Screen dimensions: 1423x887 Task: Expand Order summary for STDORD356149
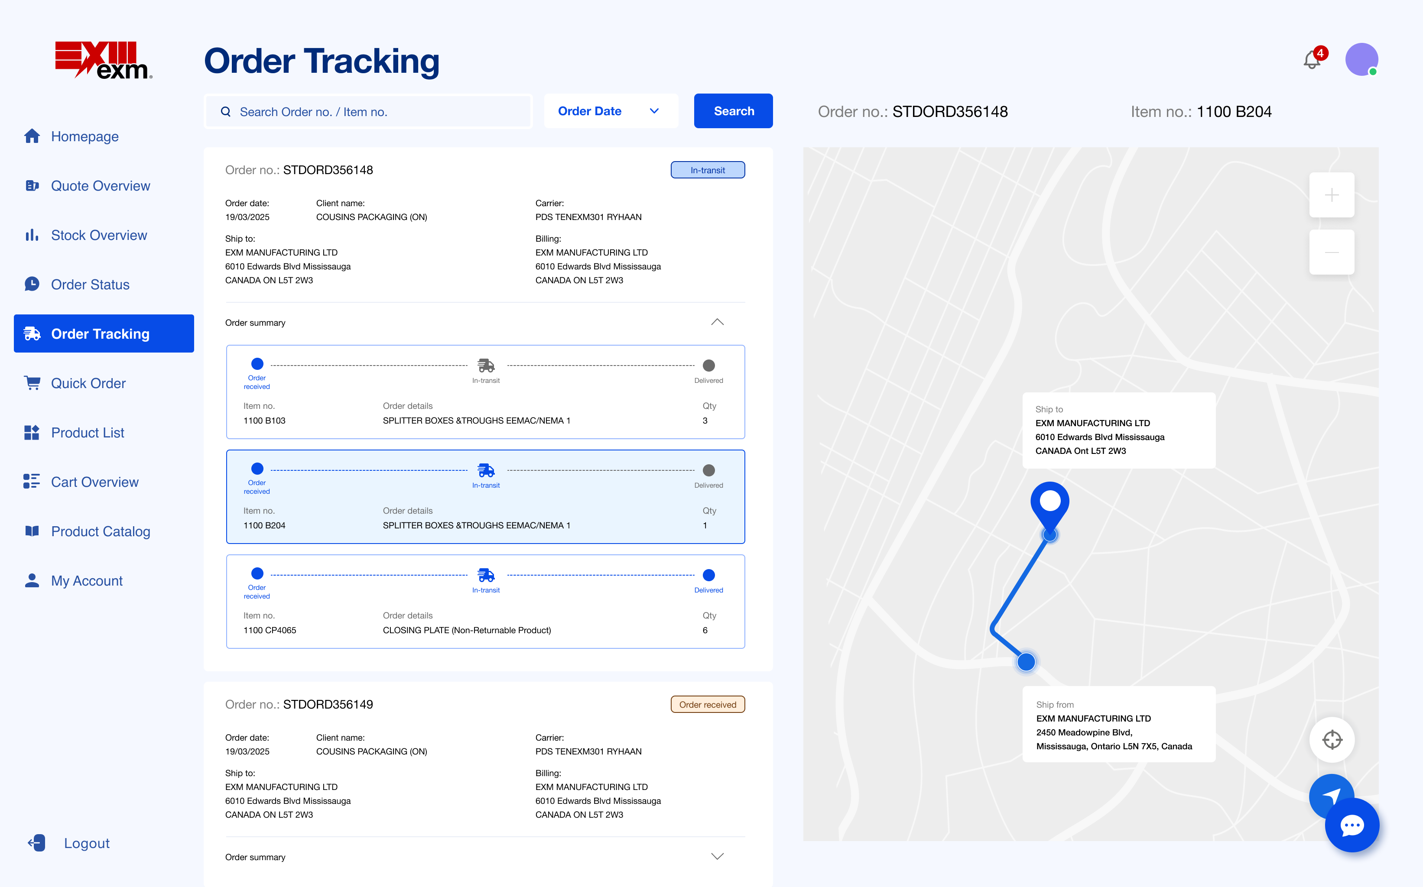tap(717, 857)
